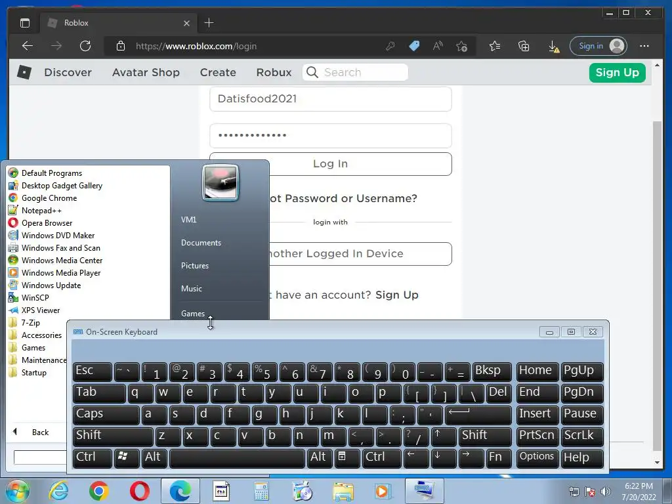
Task: Go back using the browser back arrow
Action: [28, 46]
